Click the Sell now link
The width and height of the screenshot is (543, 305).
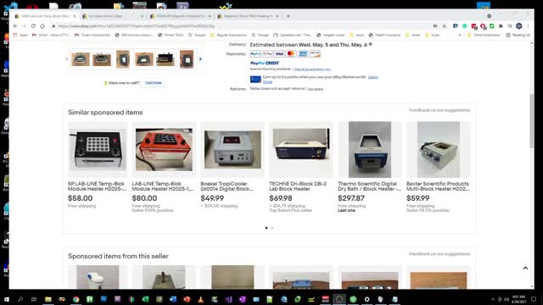coord(154,83)
